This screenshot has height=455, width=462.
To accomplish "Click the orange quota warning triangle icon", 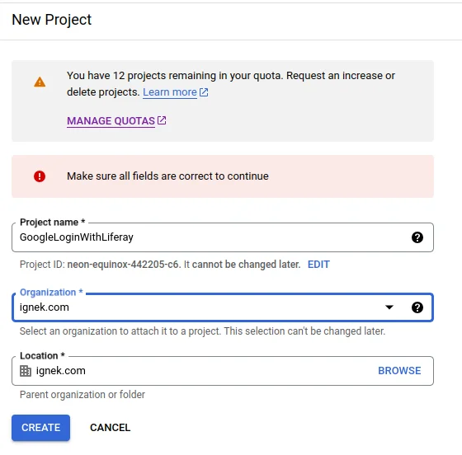I will [40, 82].
